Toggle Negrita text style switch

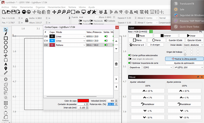click(80, 21)
